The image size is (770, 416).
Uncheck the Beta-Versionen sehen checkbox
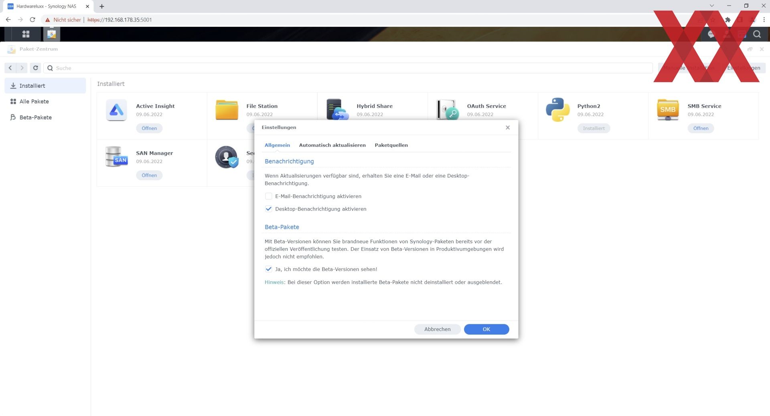(269, 269)
